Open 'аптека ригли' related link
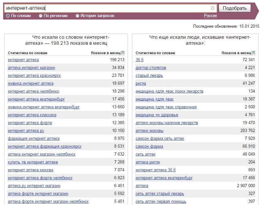 [148, 162]
